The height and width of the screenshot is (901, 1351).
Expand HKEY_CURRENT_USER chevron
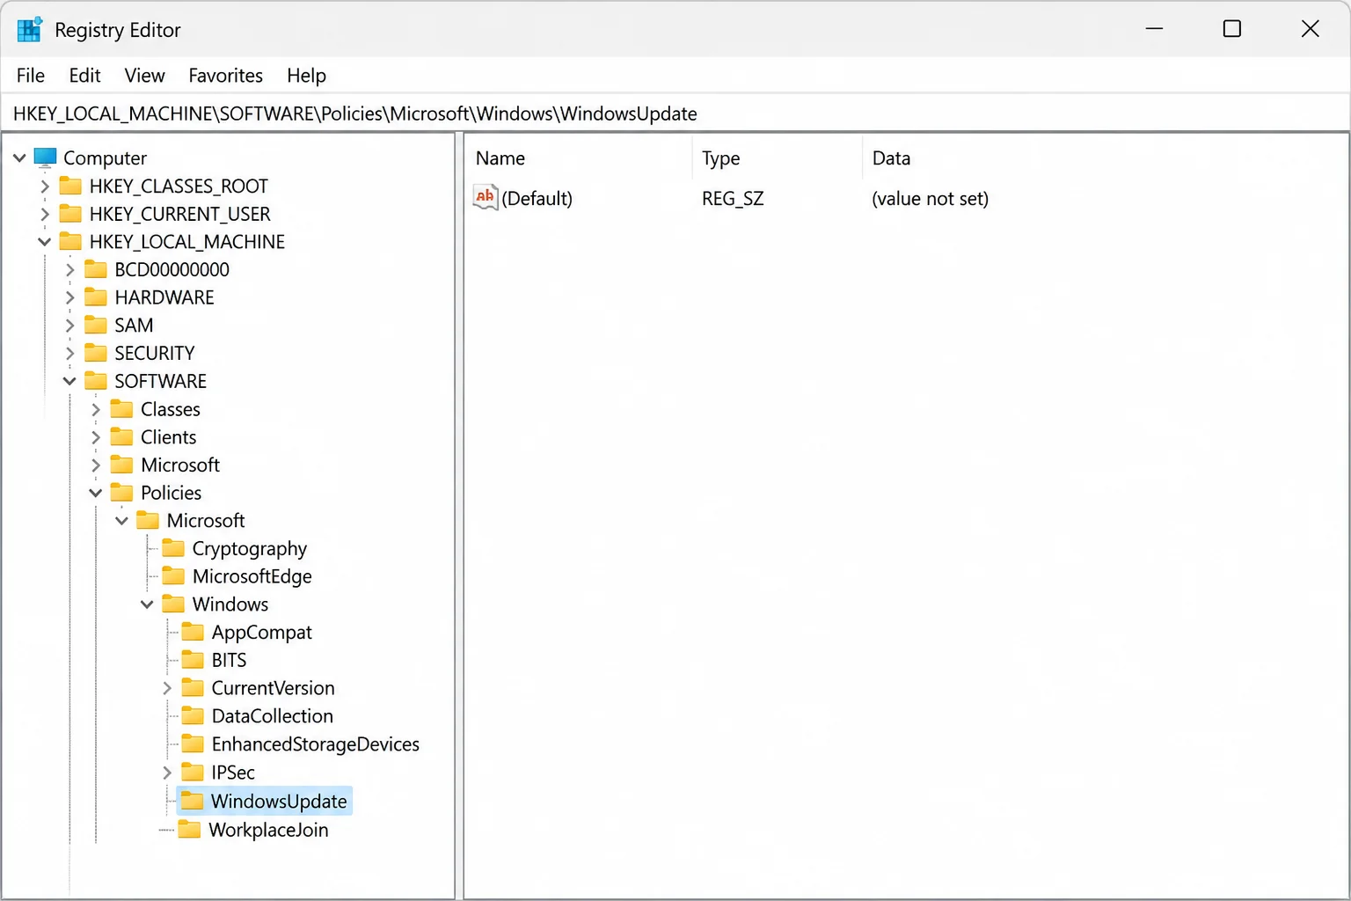click(45, 214)
